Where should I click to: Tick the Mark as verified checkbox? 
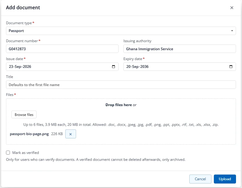(8, 153)
